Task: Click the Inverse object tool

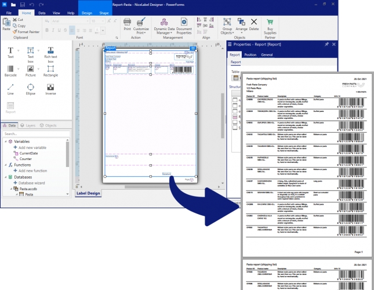Action: pyautogui.click(x=50, y=89)
